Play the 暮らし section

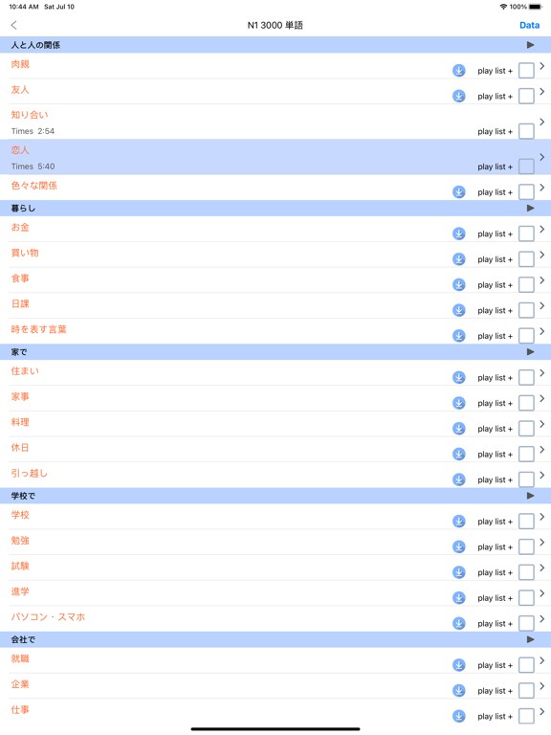tap(530, 208)
